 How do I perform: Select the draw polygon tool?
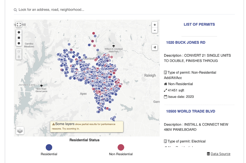coord(19,32)
